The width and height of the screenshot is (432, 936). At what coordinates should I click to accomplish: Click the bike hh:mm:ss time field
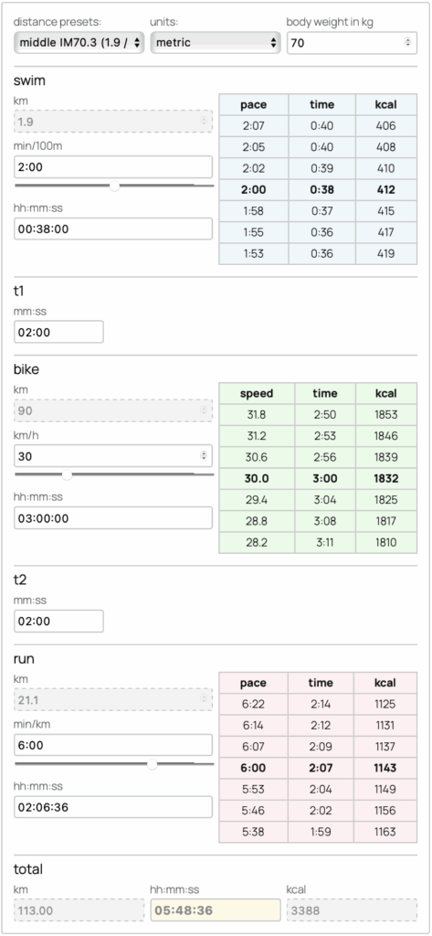[x=113, y=517]
